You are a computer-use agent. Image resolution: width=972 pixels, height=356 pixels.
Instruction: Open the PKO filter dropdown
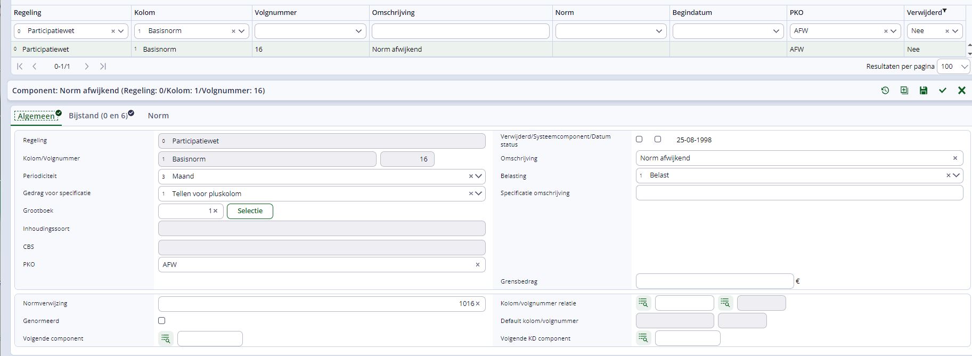click(x=893, y=31)
